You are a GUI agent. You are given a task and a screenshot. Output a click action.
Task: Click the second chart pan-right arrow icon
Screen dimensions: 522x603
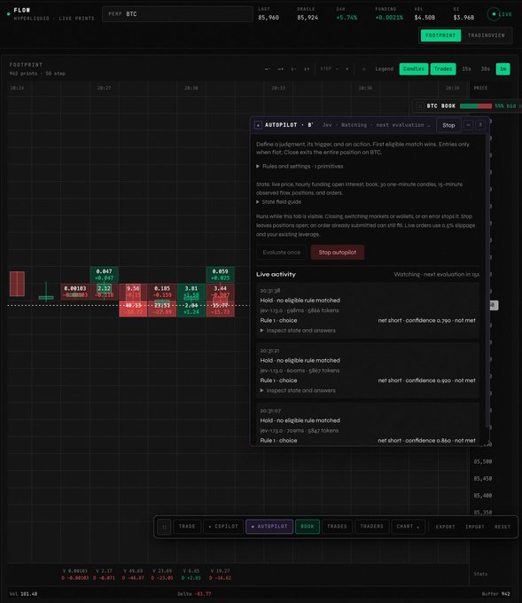[281, 69]
